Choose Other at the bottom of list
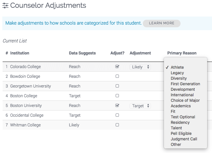Screen dimensions: 212x153 [x=176, y=145]
